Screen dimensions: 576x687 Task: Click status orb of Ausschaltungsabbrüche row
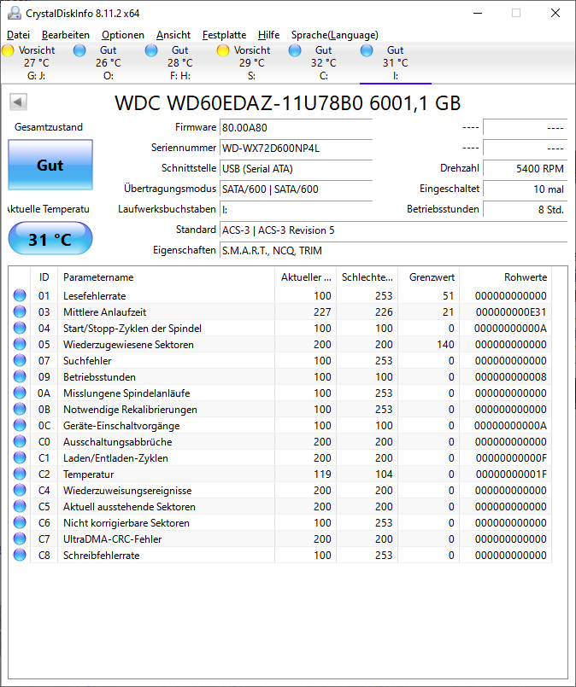pos(20,442)
